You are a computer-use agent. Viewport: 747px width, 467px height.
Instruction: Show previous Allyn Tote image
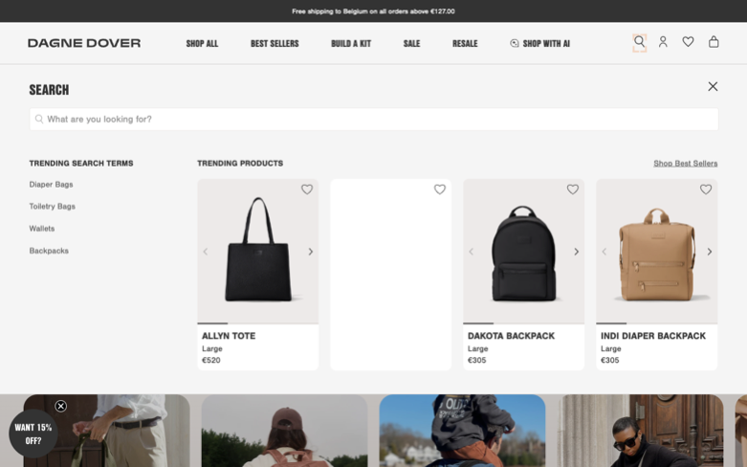point(206,252)
